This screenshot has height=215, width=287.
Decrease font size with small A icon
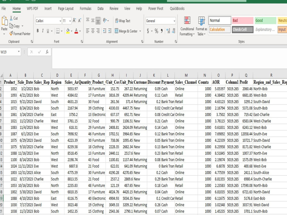[79, 20]
